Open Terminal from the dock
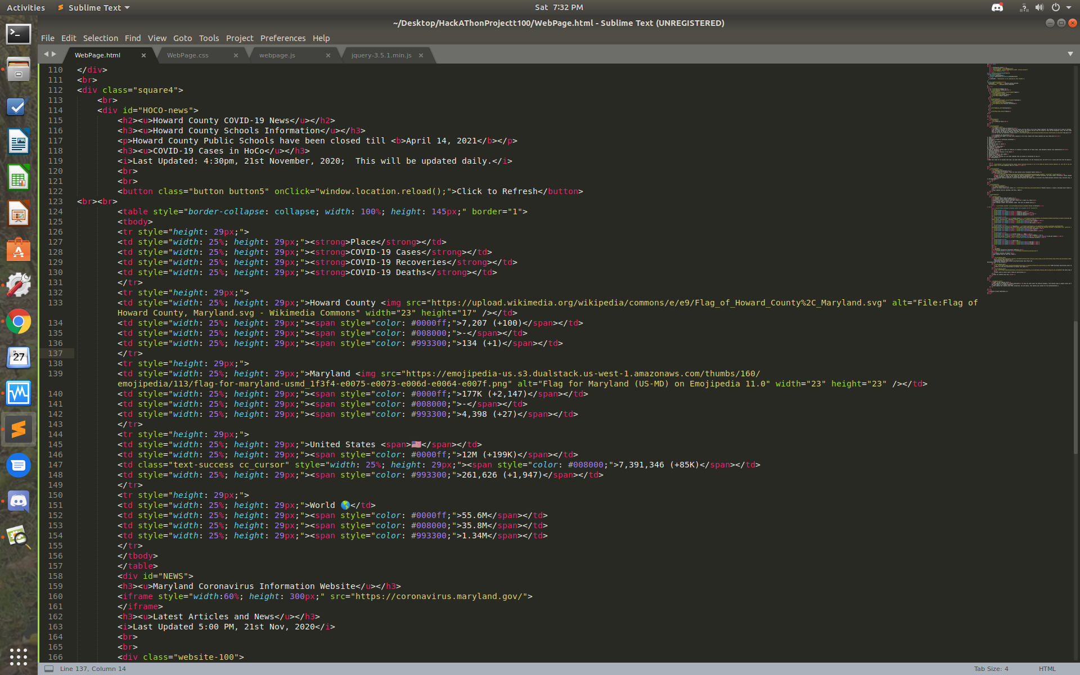Image resolution: width=1080 pixels, height=675 pixels. 19,34
